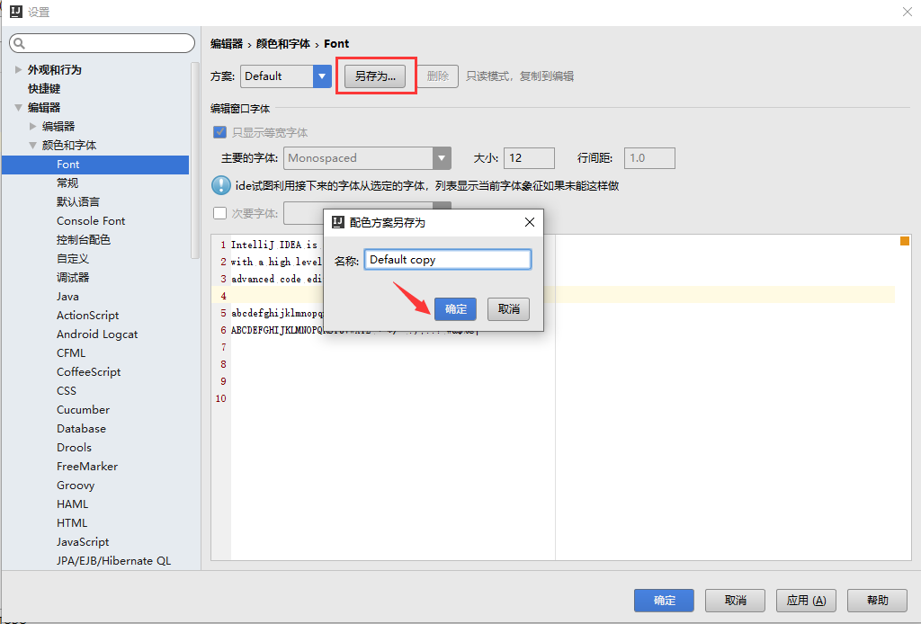Select ActionScript in the tree
This screenshot has width=921, height=624.
coord(87,316)
